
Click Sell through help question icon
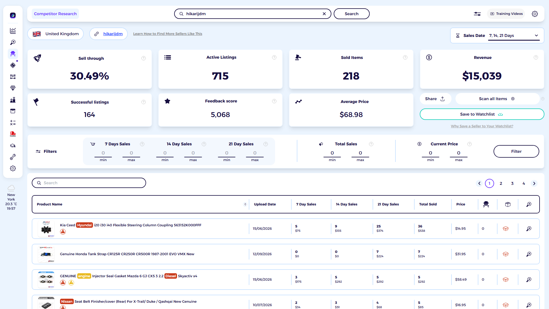144,58
